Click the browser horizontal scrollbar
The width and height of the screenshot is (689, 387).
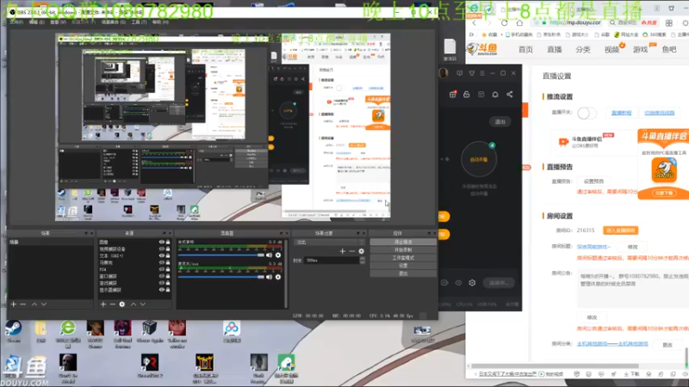(555, 365)
